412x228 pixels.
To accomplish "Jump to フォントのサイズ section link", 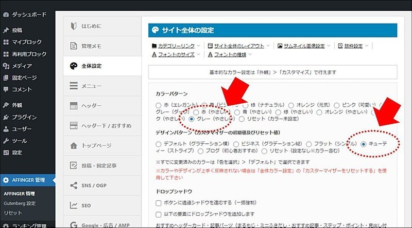I will tap(176, 54).
